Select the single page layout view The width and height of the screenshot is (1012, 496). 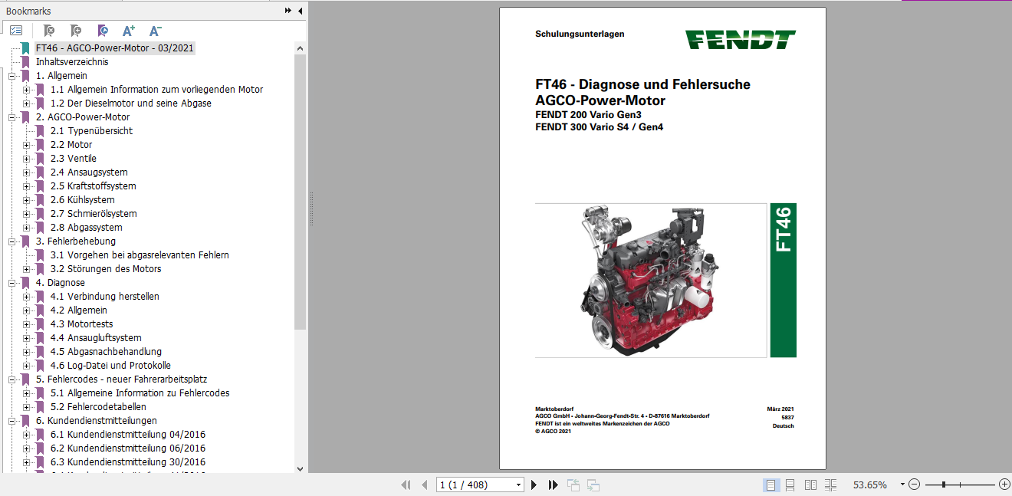(770, 485)
